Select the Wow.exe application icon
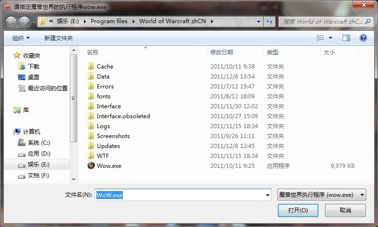Viewport: 378px width, 227px height. click(x=91, y=166)
